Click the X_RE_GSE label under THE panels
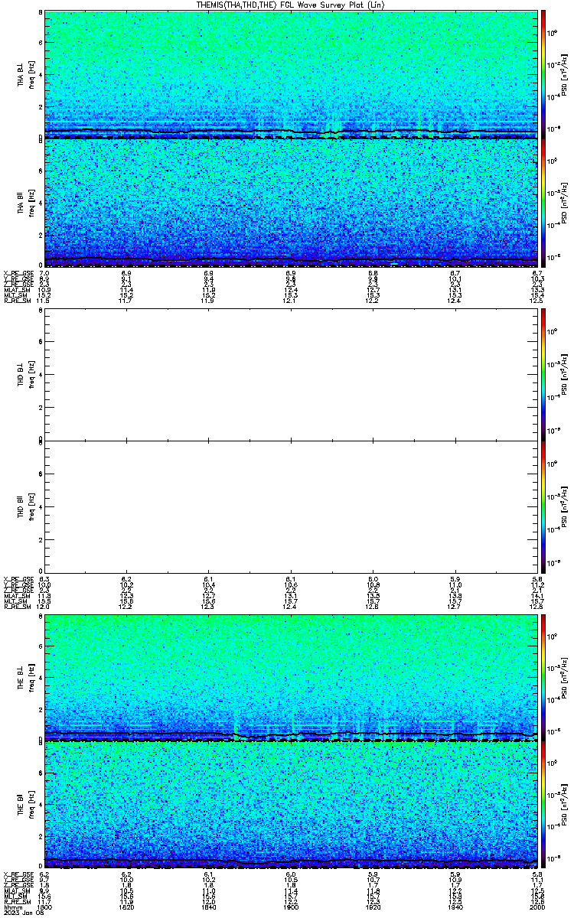The height and width of the screenshot is (918, 574). (x=18, y=873)
